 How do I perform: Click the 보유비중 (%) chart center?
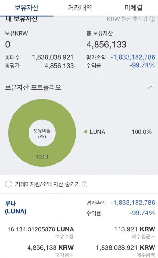tap(42, 133)
